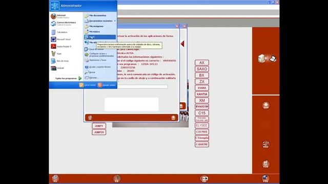The image size is (328, 184).
Task: Select the C15 vehicle button
Action: 201,113
